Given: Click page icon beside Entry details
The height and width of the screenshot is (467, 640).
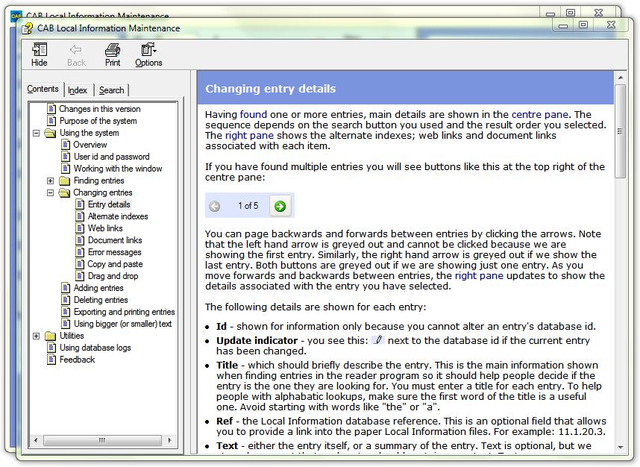Looking at the screenshot, I should point(80,204).
